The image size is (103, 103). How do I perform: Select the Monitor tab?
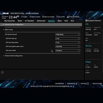51,21
